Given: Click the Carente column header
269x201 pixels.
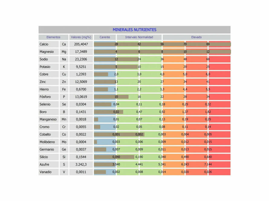Looking at the screenshot, I should tap(105, 37).
